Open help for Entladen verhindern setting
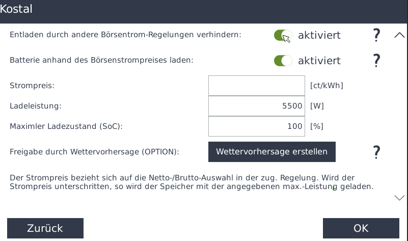 point(376,35)
